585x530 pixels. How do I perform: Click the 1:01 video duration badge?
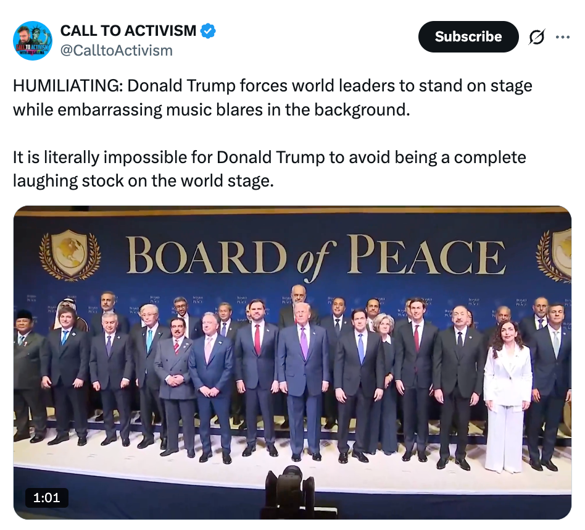47,497
